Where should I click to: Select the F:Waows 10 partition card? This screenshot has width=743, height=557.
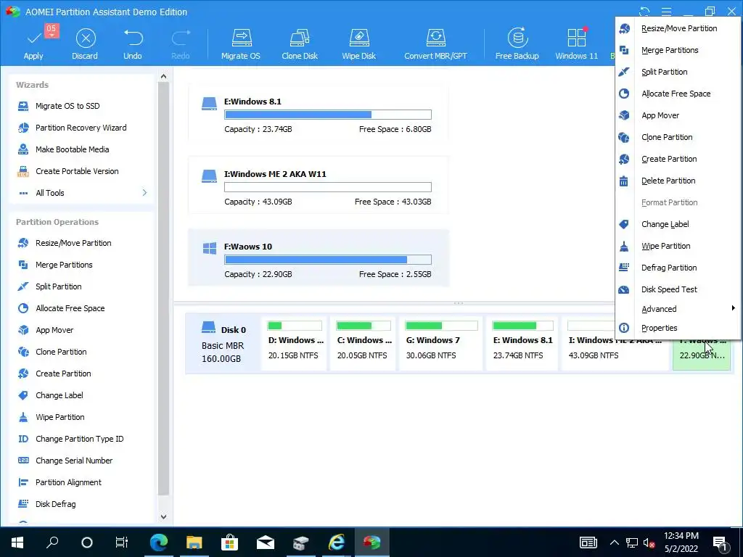point(319,258)
